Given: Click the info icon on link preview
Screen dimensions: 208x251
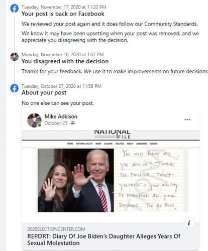Looking at the screenshot, I should [x=189, y=223].
